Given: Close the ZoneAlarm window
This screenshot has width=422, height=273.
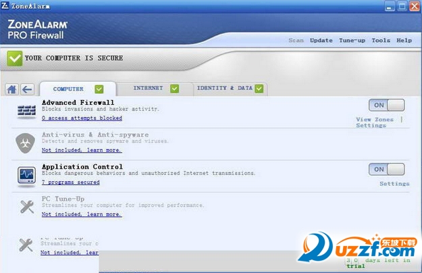Looking at the screenshot, I should click(x=415, y=6).
